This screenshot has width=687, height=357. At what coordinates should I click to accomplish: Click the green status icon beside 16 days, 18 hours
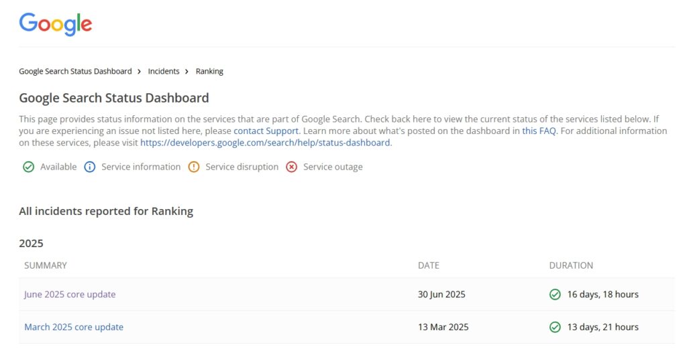pos(555,295)
